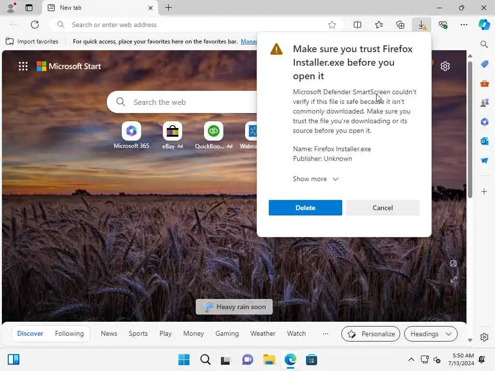
Task: Open the tab actions menu icon
Action: pos(29,8)
